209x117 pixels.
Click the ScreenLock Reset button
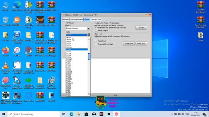pyautogui.click(x=141, y=28)
